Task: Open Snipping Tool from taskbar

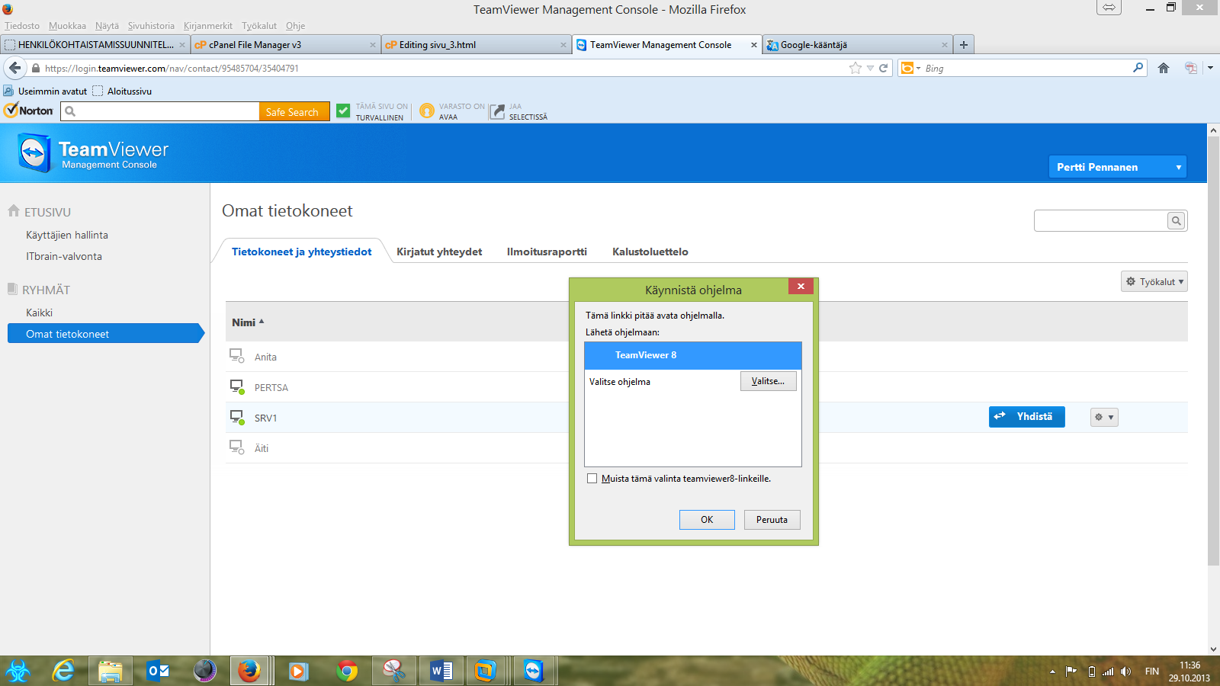Action: coord(394,671)
